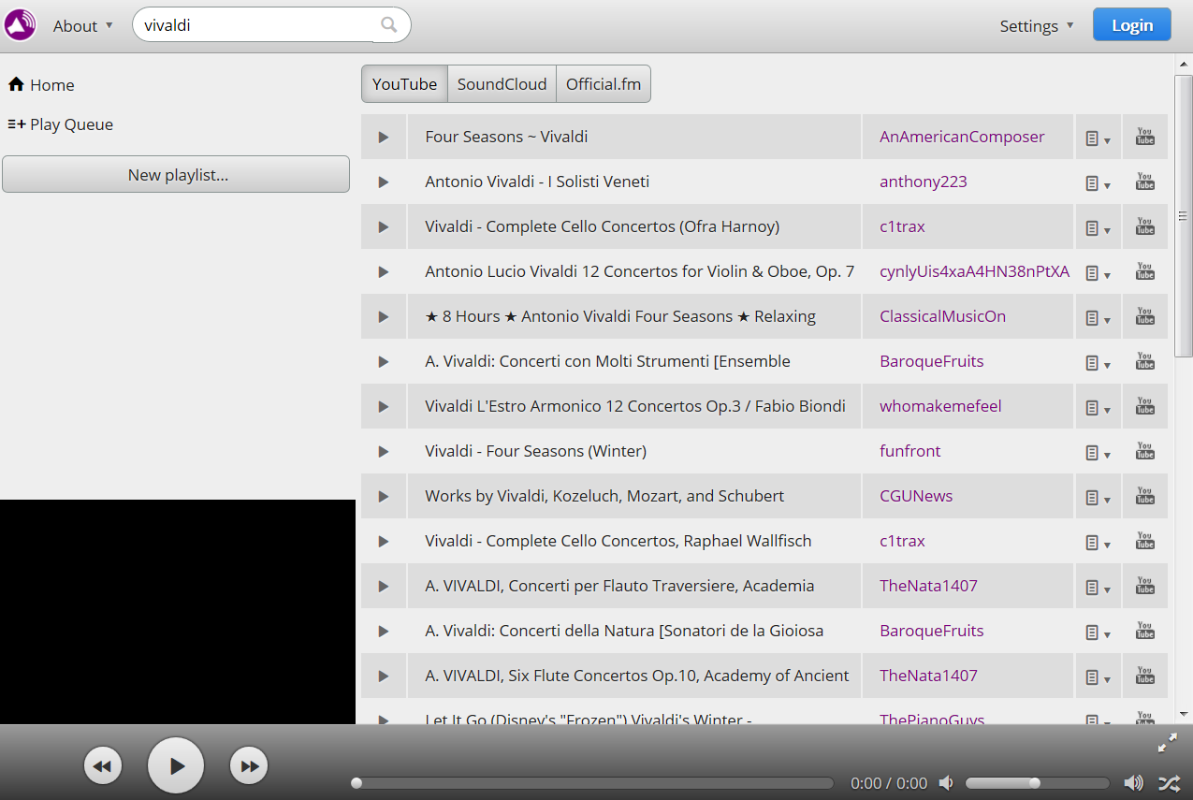
Task: Play Concerti con Molti Strumenti track
Action: [384, 361]
